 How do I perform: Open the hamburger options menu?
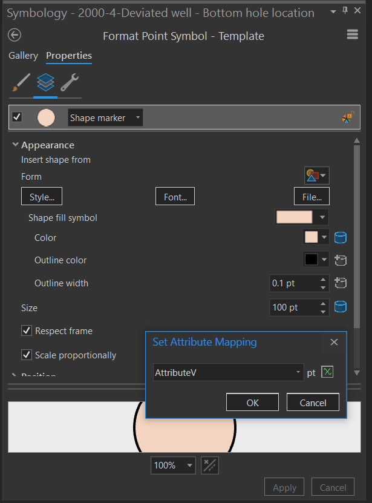coord(353,35)
